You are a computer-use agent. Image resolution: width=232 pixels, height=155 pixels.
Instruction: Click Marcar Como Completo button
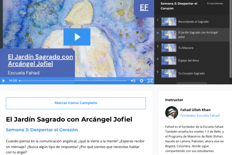tap(76, 103)
